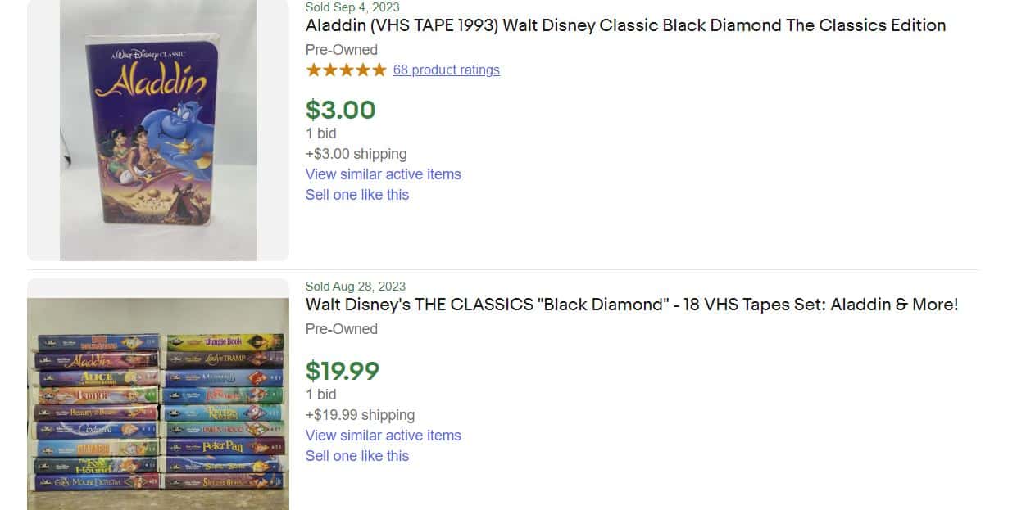This screenshot has width=1017, height=510.
Task: Sell one like this for the 18-tape set
Action: [357, 456]
